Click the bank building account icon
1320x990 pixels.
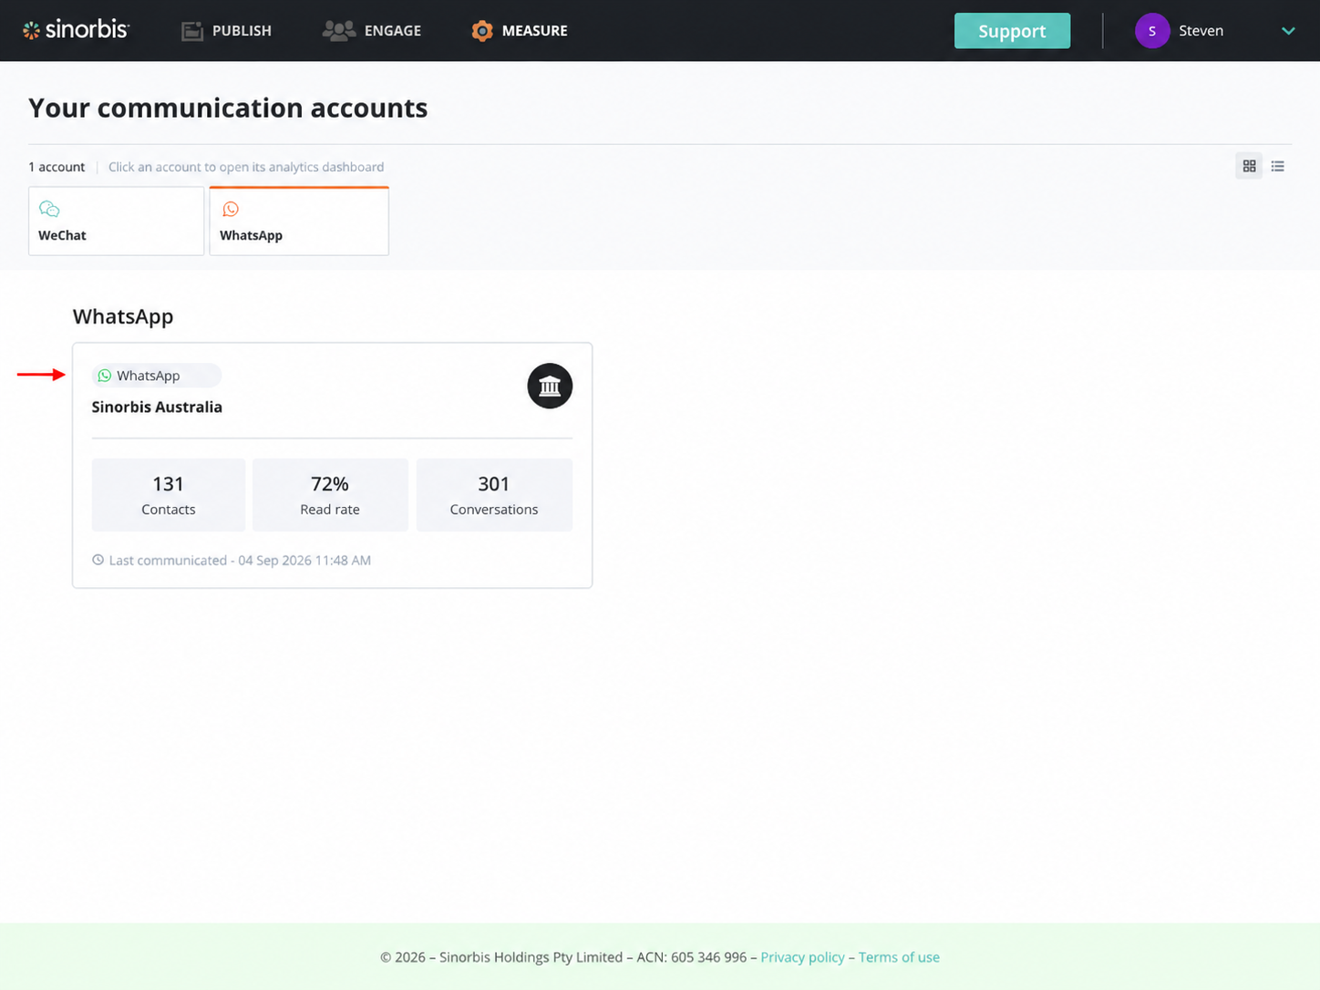[550, 387]
